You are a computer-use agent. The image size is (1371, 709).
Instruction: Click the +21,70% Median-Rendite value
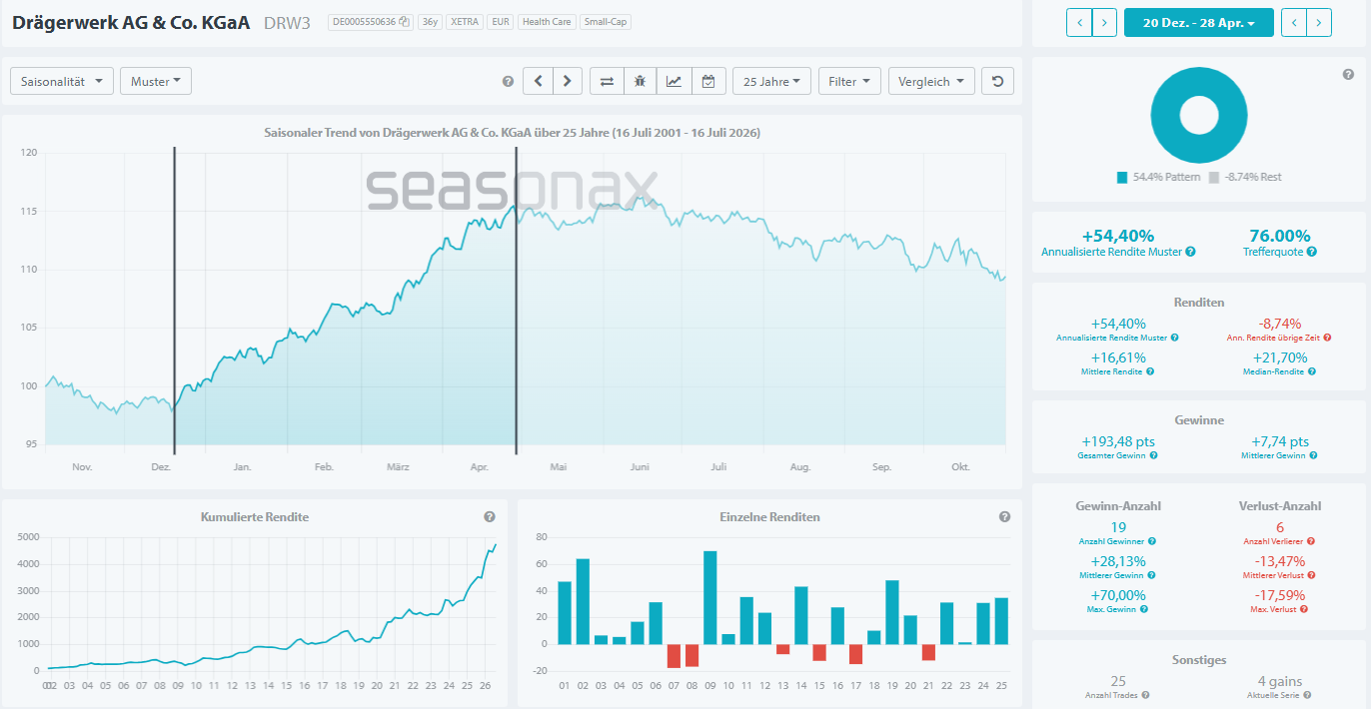pos(1279,357)
